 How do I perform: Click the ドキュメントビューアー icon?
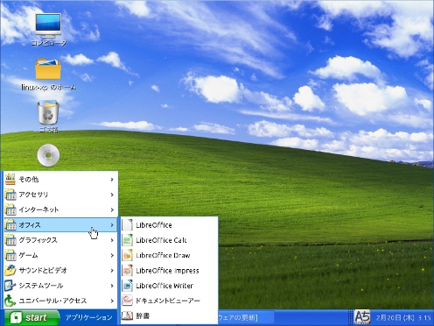tap(127, 301)
